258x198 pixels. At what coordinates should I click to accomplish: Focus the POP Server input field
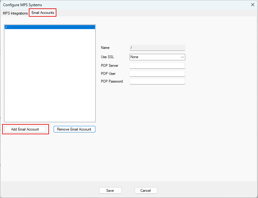click(x=157, y=66)
